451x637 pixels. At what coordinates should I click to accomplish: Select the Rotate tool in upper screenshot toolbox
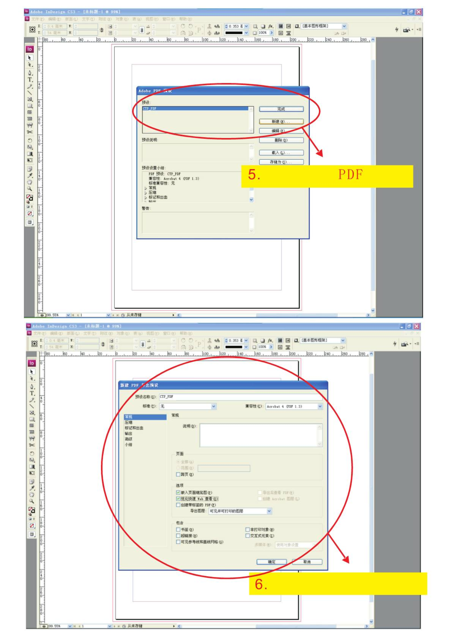click(29, 140)
